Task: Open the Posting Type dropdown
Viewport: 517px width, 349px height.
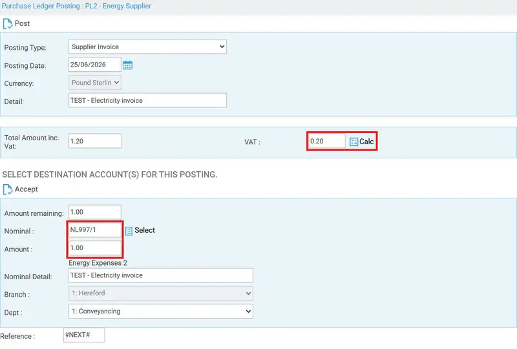Action: [x=147, y=47]
